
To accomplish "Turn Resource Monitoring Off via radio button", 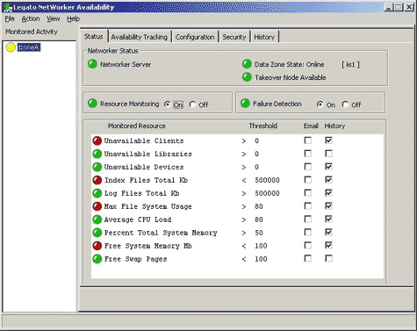I will (192, 104).
